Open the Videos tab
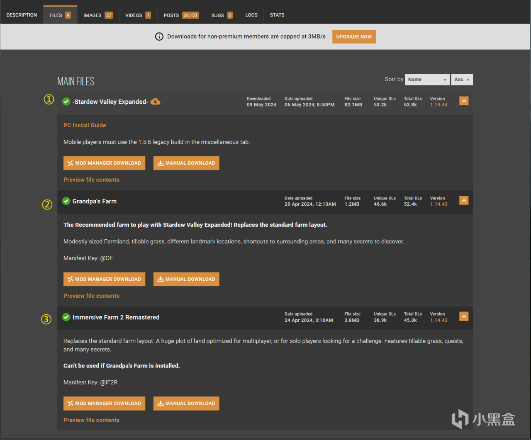 click(x=138, y=15)
